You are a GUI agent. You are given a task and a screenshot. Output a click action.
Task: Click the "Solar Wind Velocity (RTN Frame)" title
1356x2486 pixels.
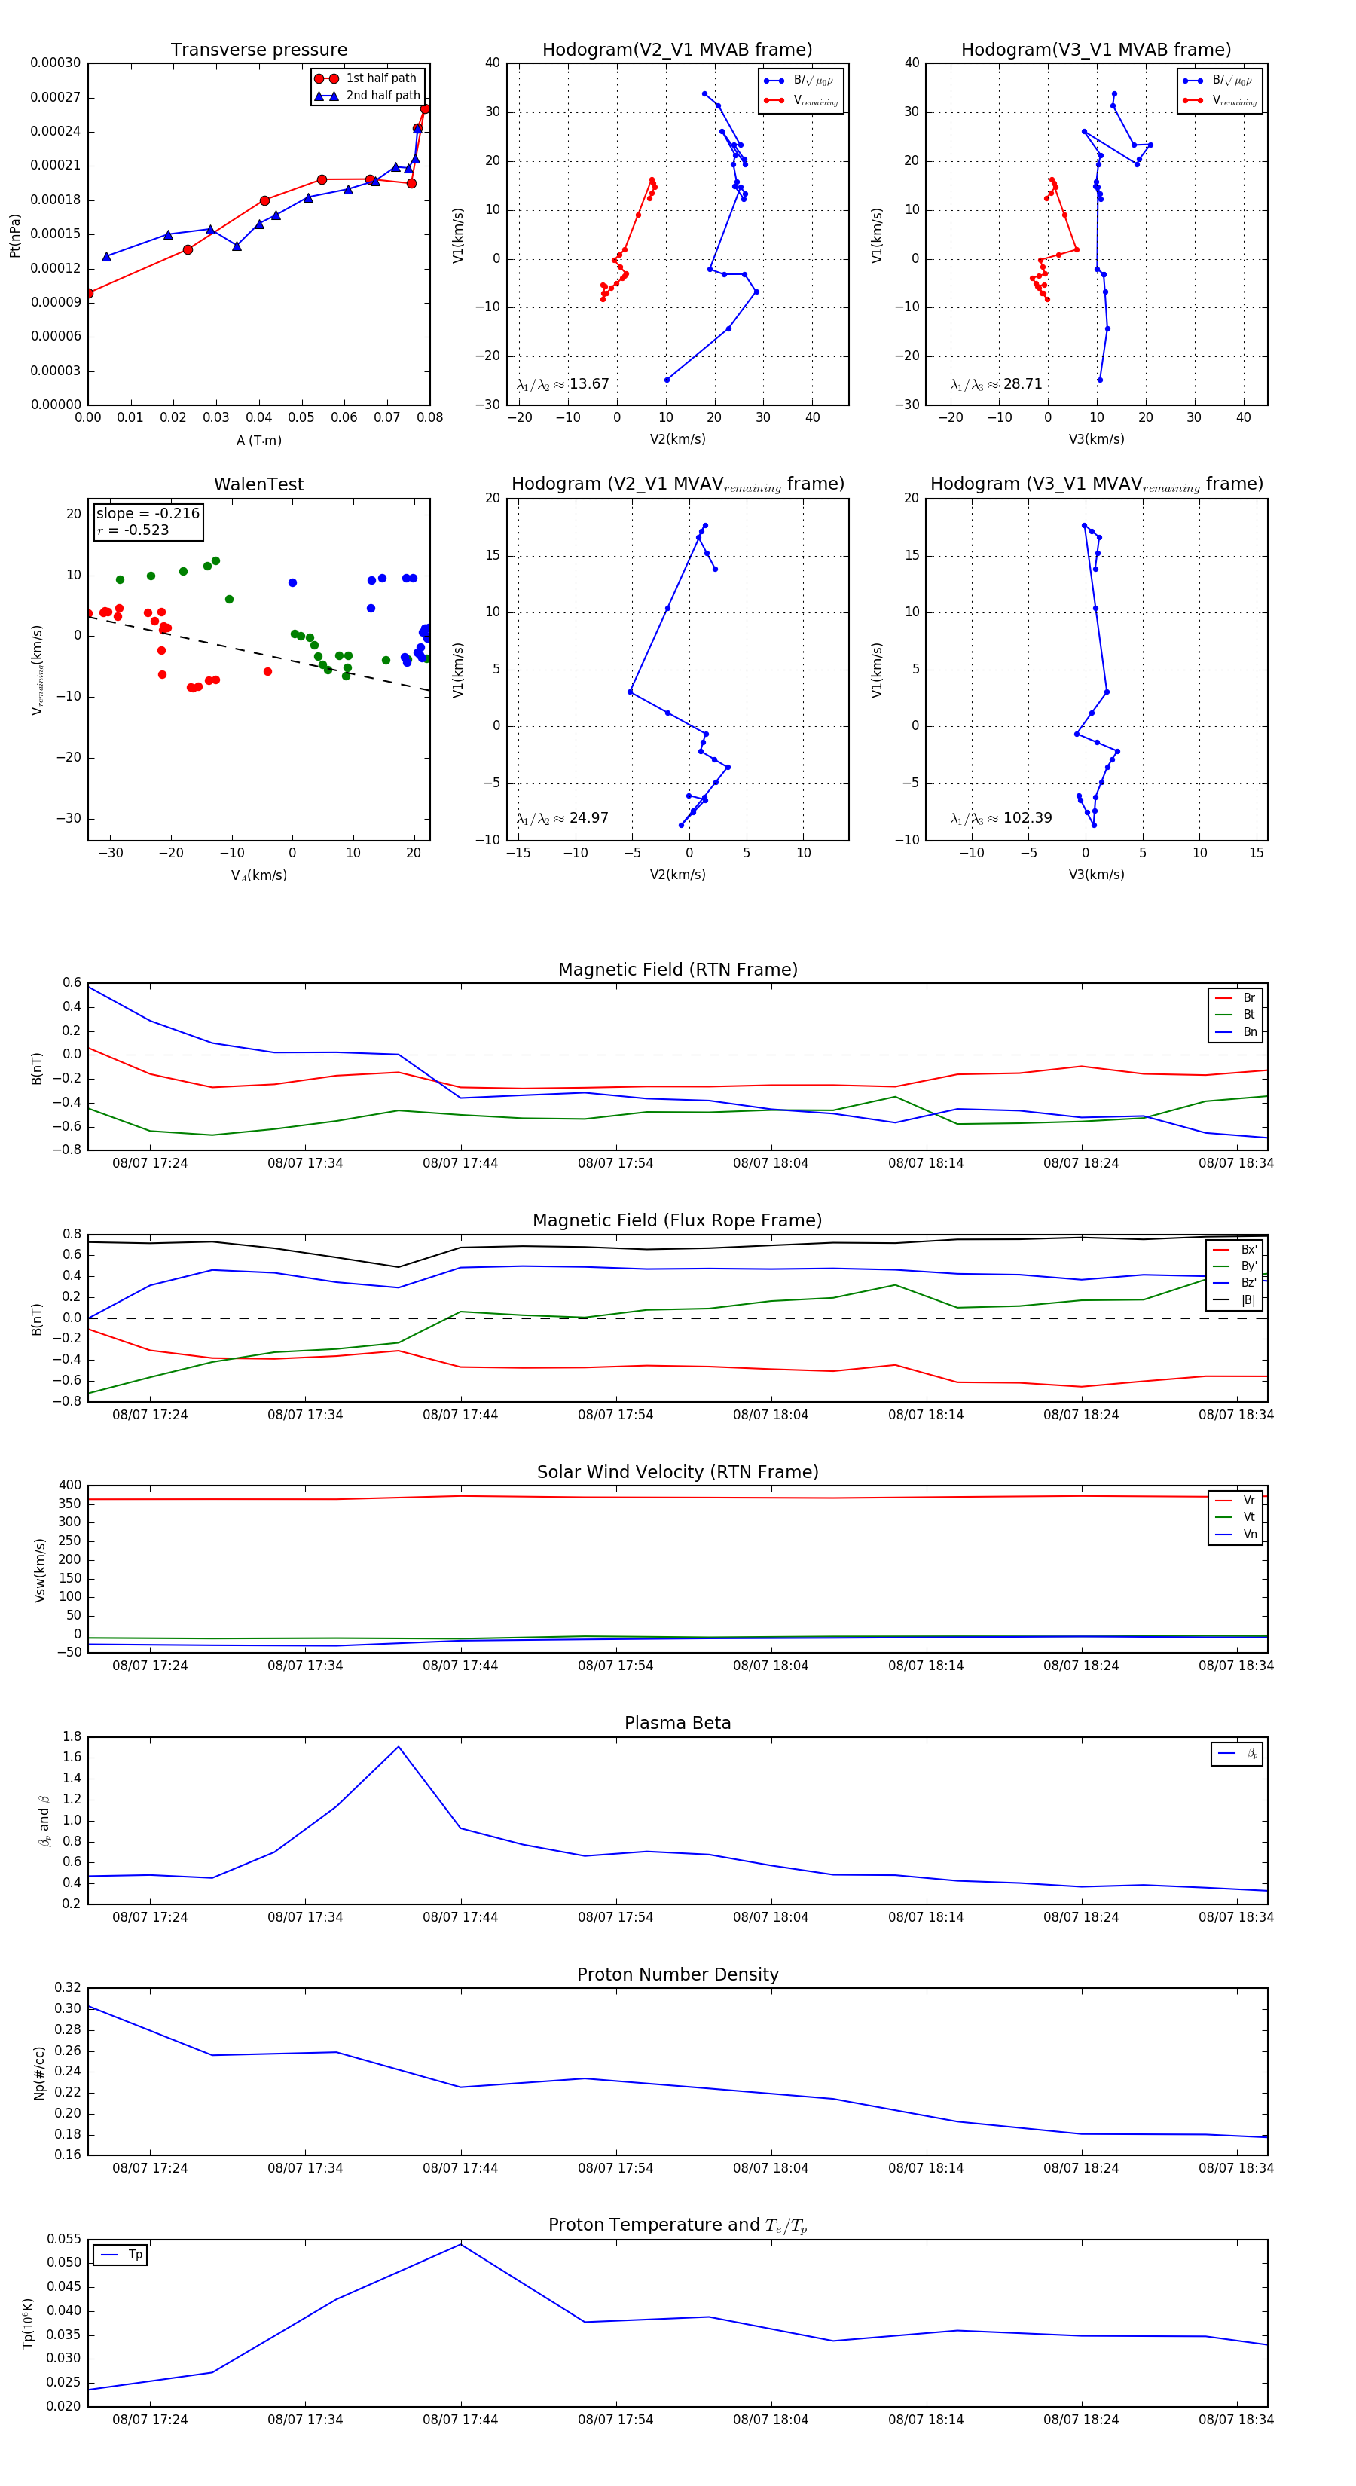tap(677, 1473)
